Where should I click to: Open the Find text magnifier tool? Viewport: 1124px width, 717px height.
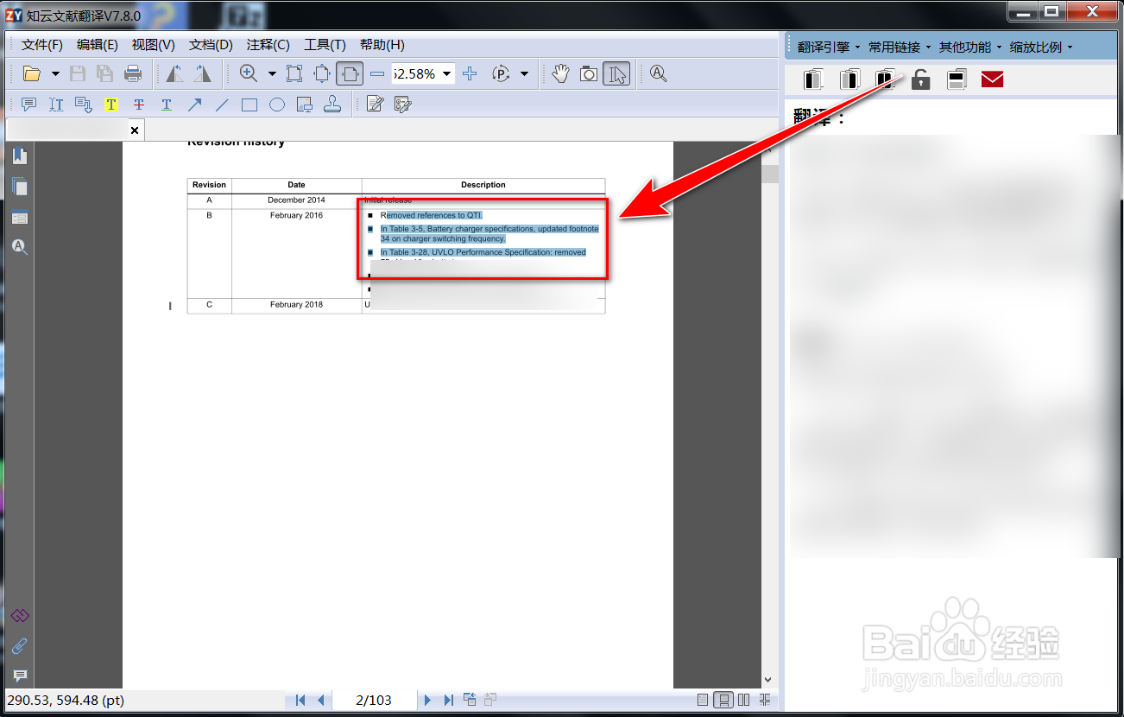(x=659, y=73)
